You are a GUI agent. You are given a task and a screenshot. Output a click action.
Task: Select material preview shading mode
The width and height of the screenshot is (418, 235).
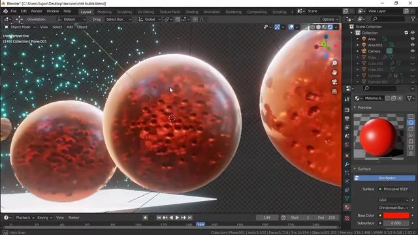click(x=324, y=27)
